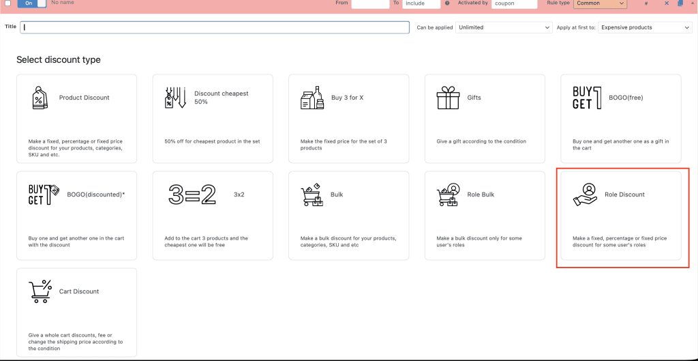
Task: Click the help question mark icon
Action: tap(447, 3)
